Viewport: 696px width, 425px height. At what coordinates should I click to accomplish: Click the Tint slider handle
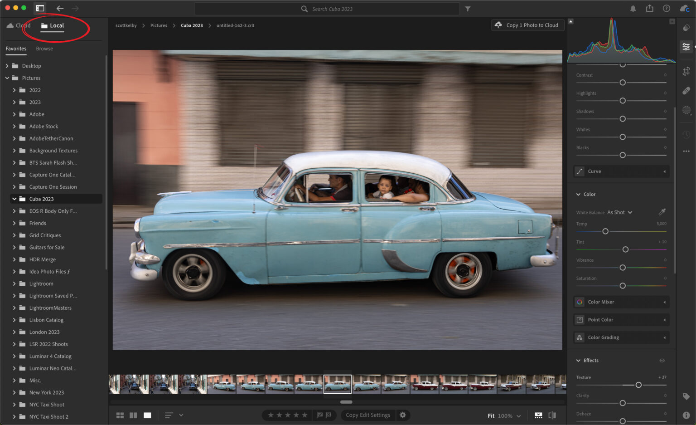(x=625, y=249)
